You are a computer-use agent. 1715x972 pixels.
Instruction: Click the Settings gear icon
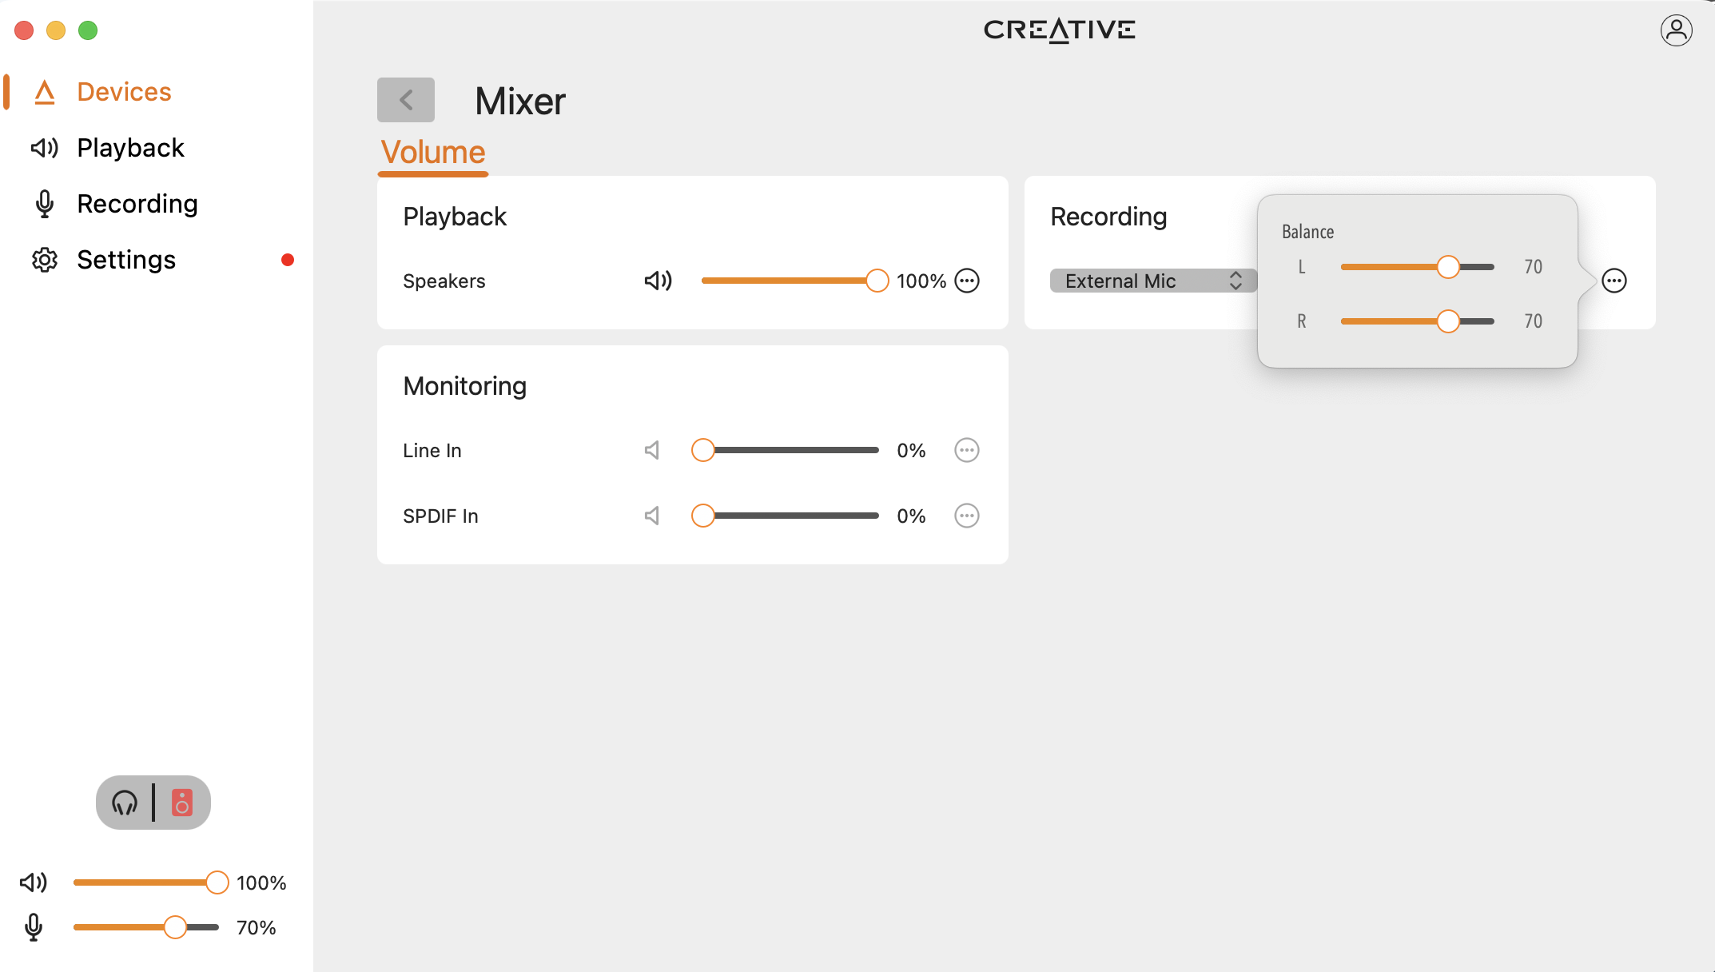click(45, 259)
